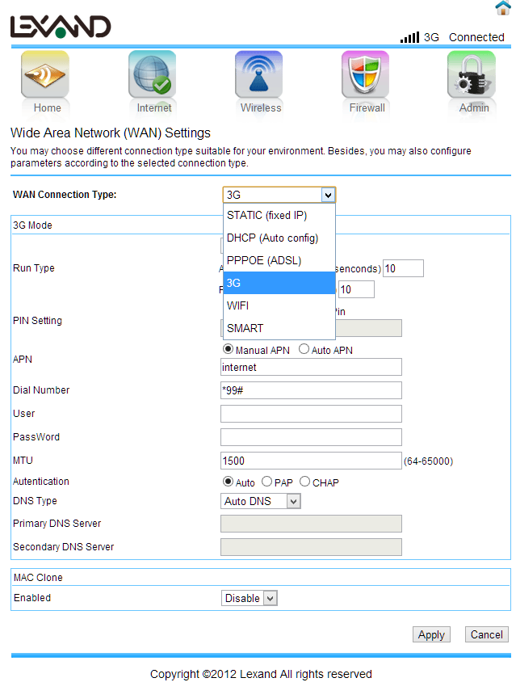The height and width of the screenshot is (699, 516).
Task: Click the 3G status text in header
Action: pos(431,37)
